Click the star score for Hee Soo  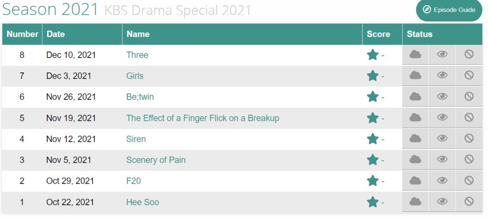[x=373, y=202]
